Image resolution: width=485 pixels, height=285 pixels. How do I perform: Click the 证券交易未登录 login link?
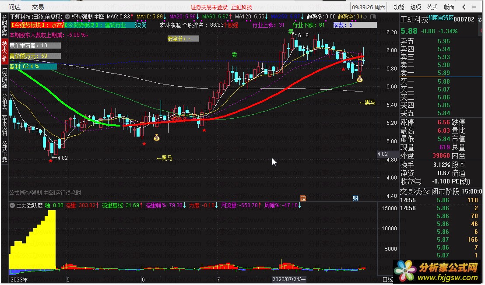[x=209, y=7]
